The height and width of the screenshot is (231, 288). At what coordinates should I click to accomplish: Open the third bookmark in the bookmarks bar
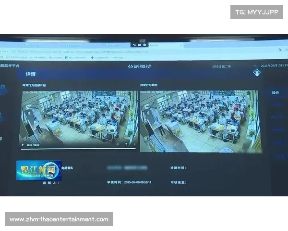click(56, 58)
